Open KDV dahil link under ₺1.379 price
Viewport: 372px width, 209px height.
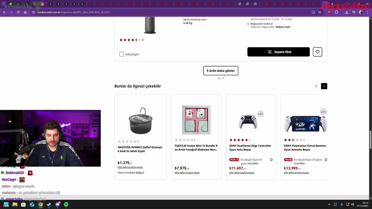coord(130,167)
